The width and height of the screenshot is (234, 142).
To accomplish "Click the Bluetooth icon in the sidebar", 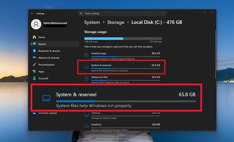I will [x=34, y=51].
